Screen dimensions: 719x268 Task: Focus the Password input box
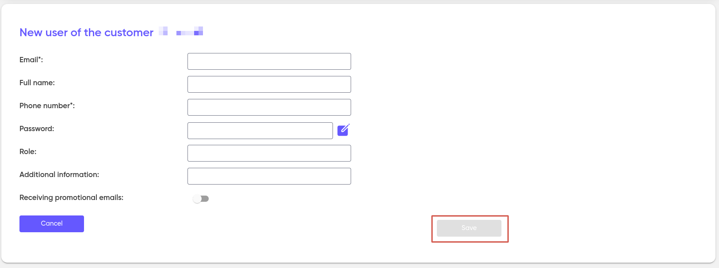(260, 131)
